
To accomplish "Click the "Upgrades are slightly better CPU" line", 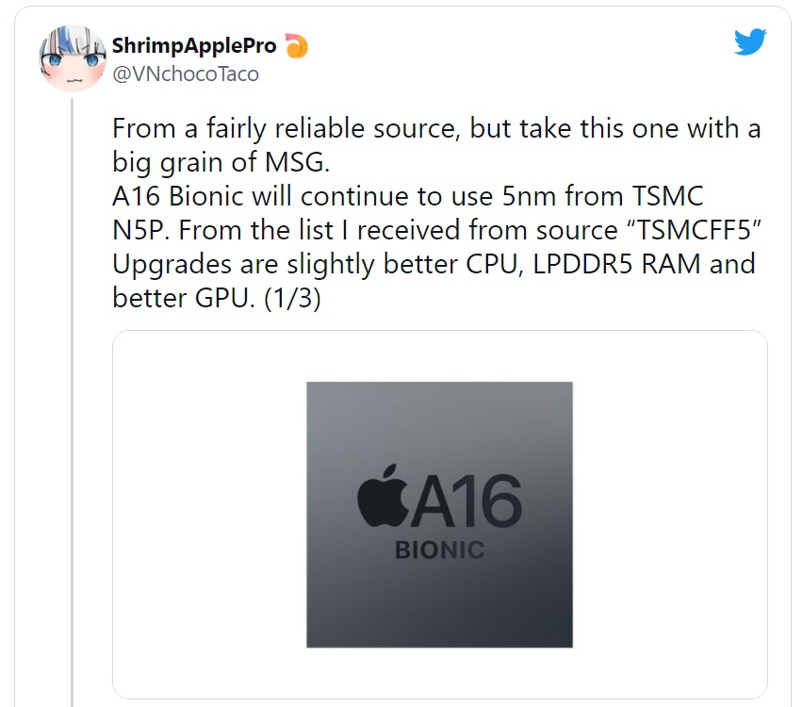I will [318, 264].
